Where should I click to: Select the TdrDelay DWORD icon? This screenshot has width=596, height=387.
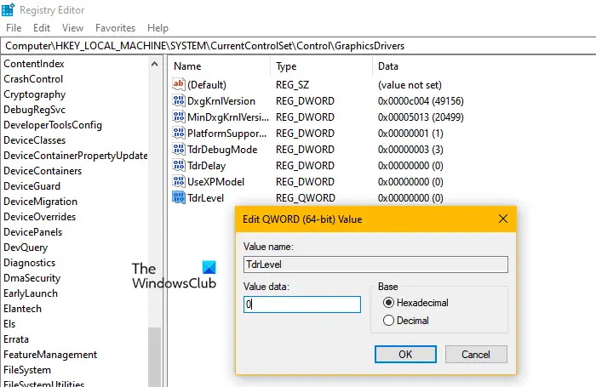coord(178,165)
